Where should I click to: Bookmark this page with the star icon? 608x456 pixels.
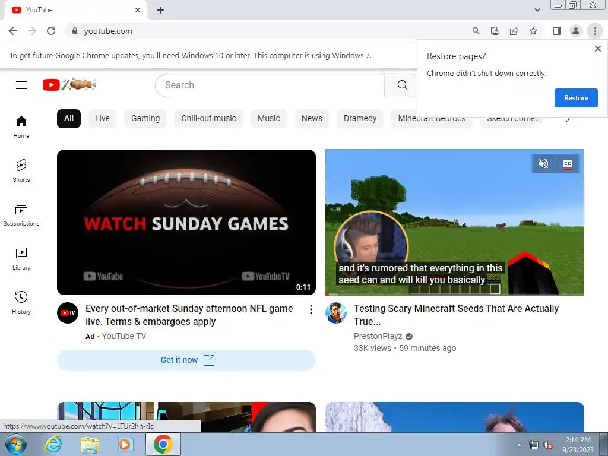(533, 31)
